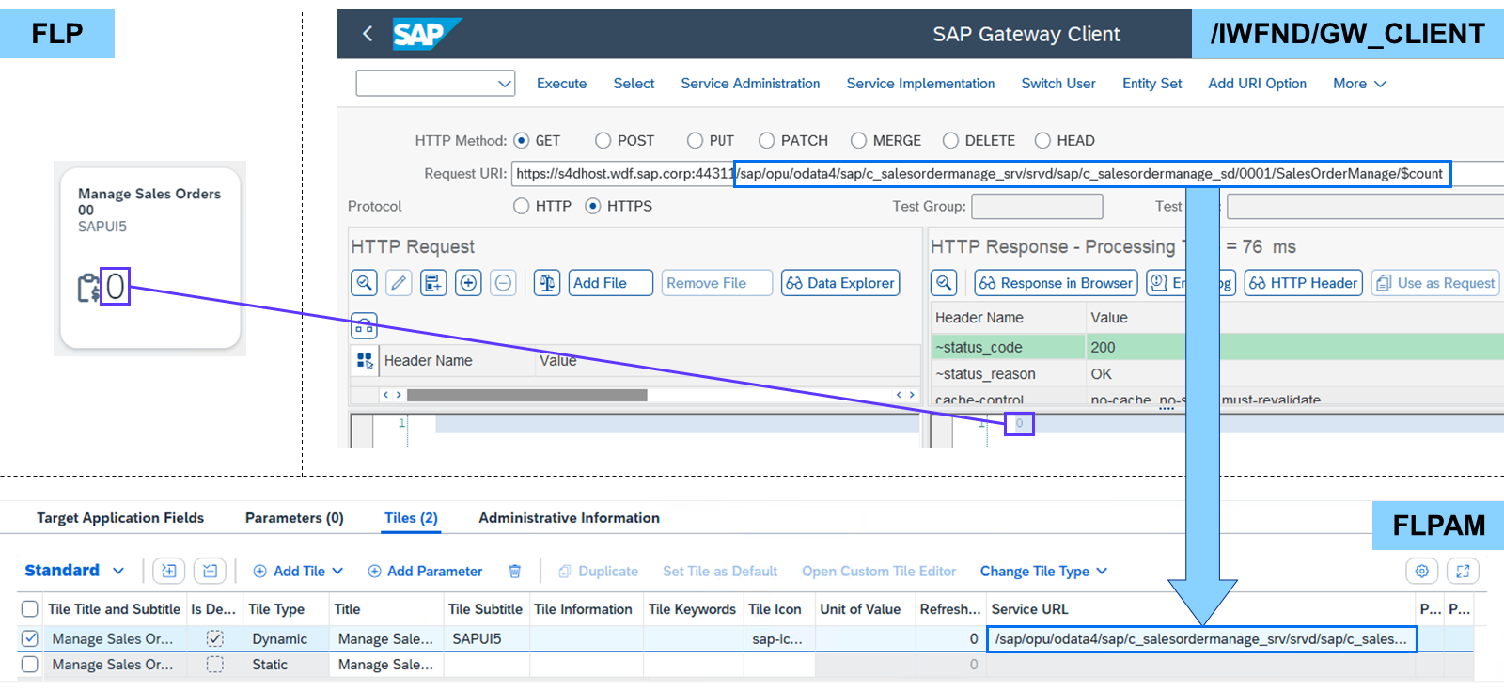Click Duplicate in Tiles toolbar
1504x691 pixels.
pos(598,571)
